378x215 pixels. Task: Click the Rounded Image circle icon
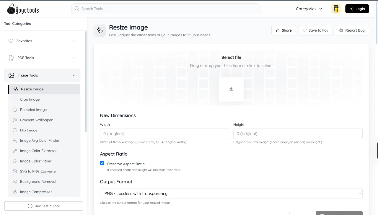[x=15, y=110]
